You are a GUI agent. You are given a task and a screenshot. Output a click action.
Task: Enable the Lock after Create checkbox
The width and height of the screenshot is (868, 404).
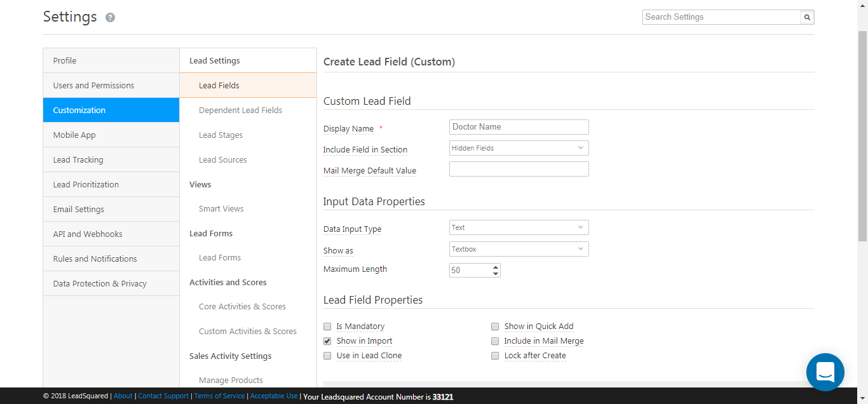495,356
